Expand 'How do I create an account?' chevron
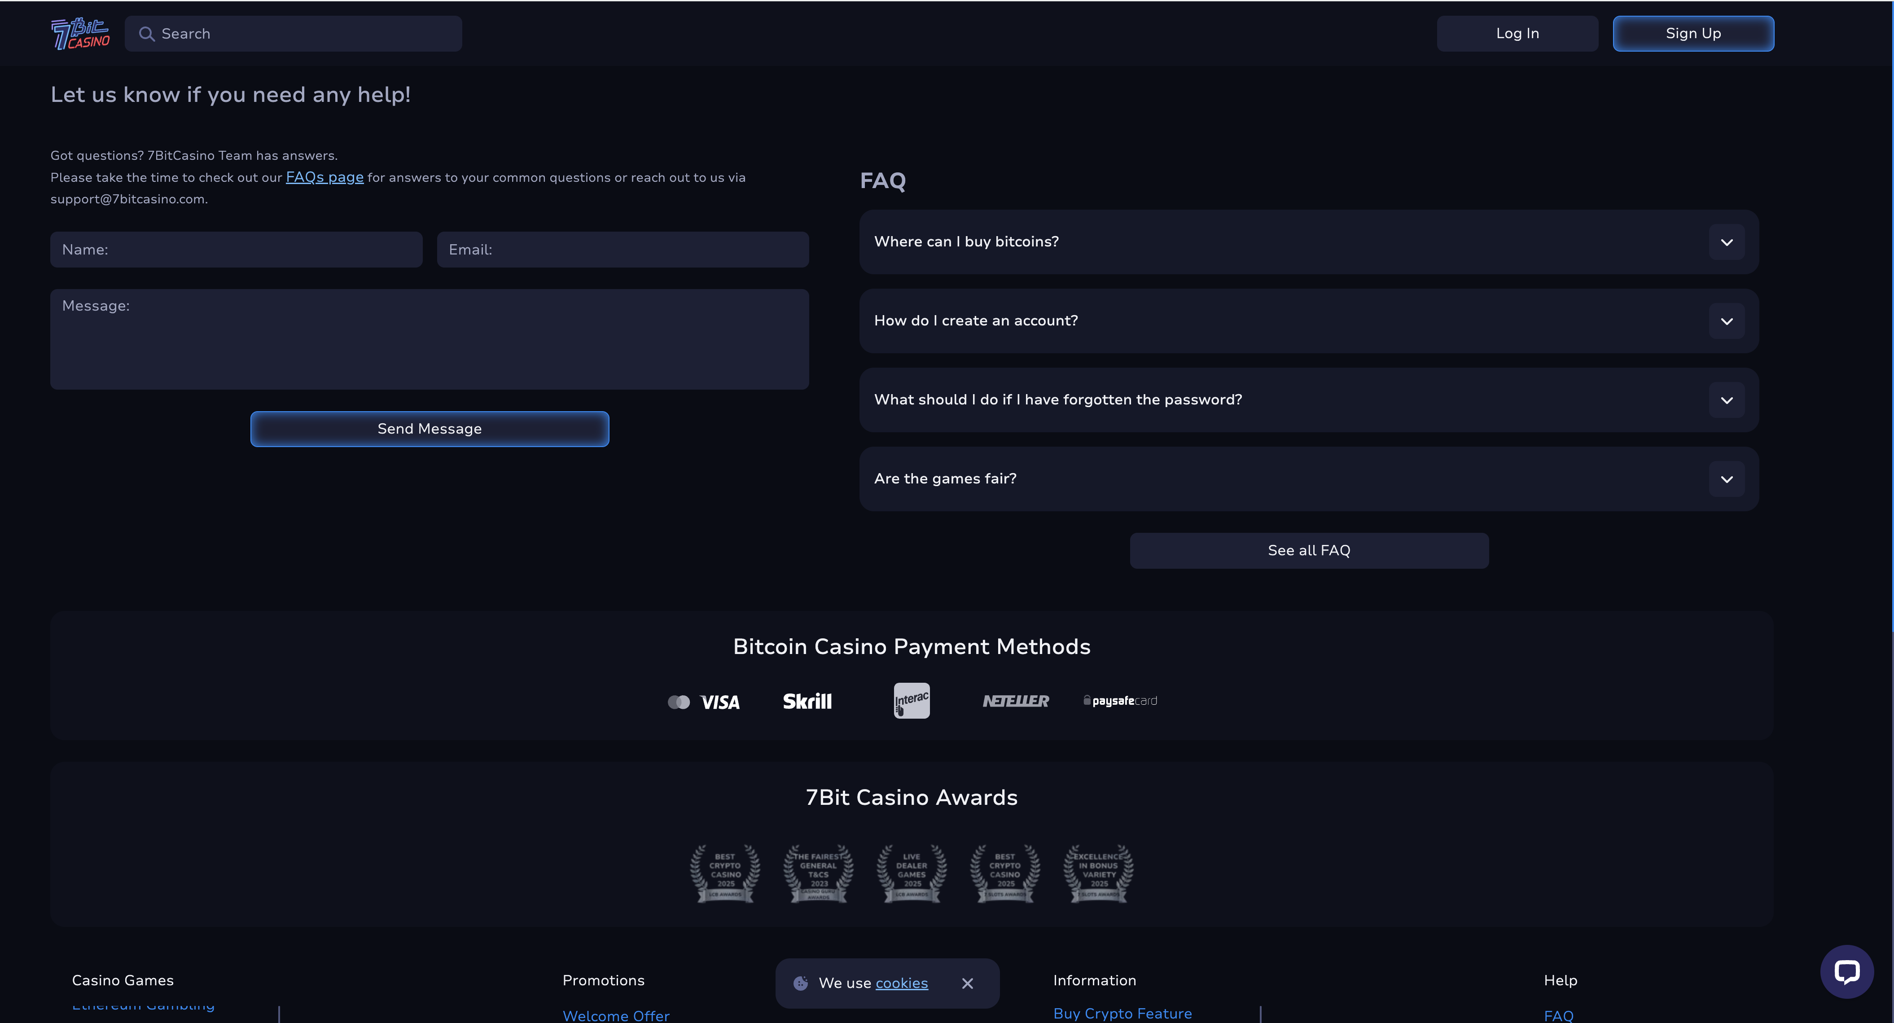1894x1023 pixels. 1727,321
